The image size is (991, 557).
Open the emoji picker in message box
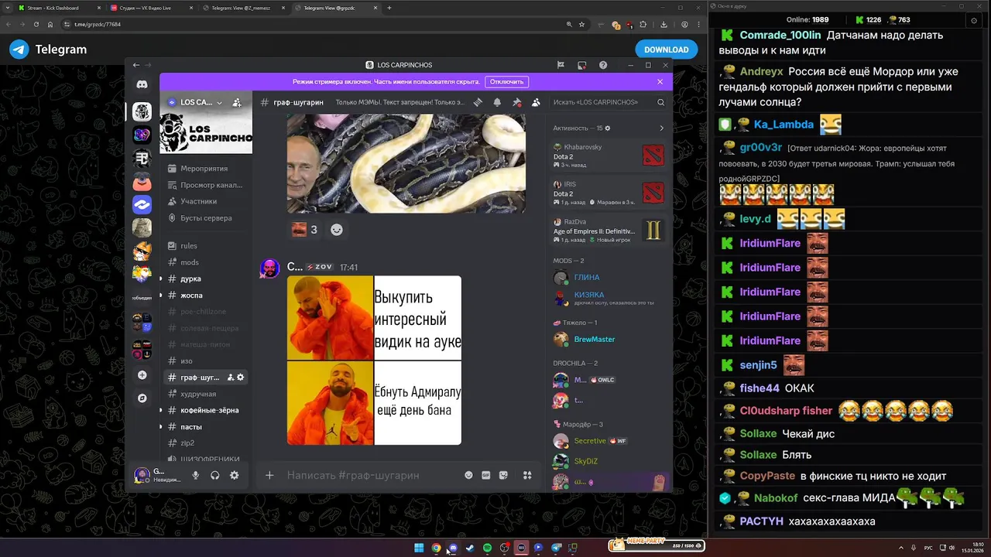click(x=468, y=475)
